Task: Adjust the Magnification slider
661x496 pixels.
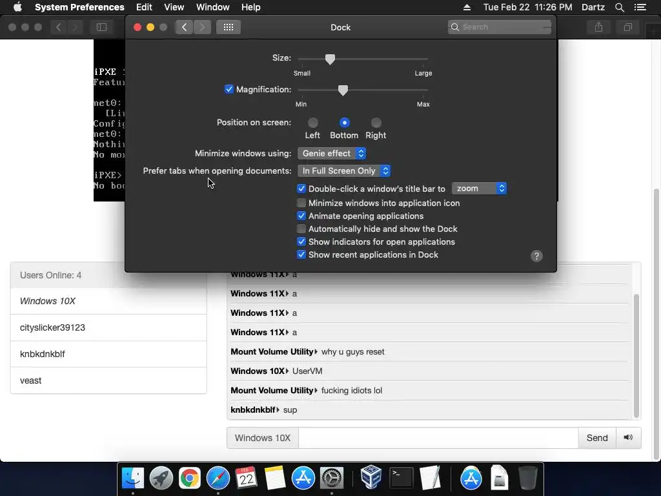Action: tap(343, 90)
